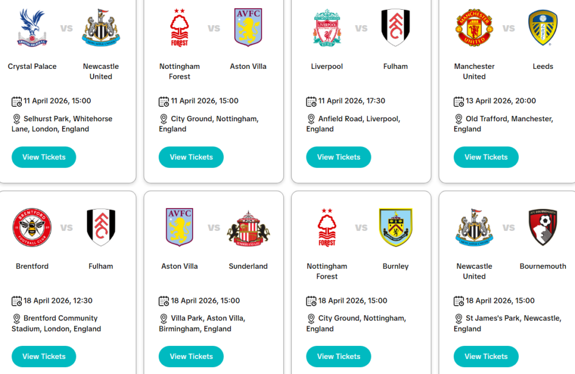Select the Leeds club badge
The image size is (575, 374).
pos(543,28)
